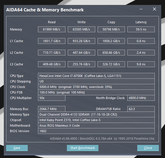Click North Bridge Clock field 4800.0 MHz

coord(141,98)
